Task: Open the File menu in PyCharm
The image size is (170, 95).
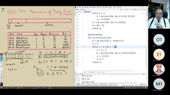Action: point(78,7)
